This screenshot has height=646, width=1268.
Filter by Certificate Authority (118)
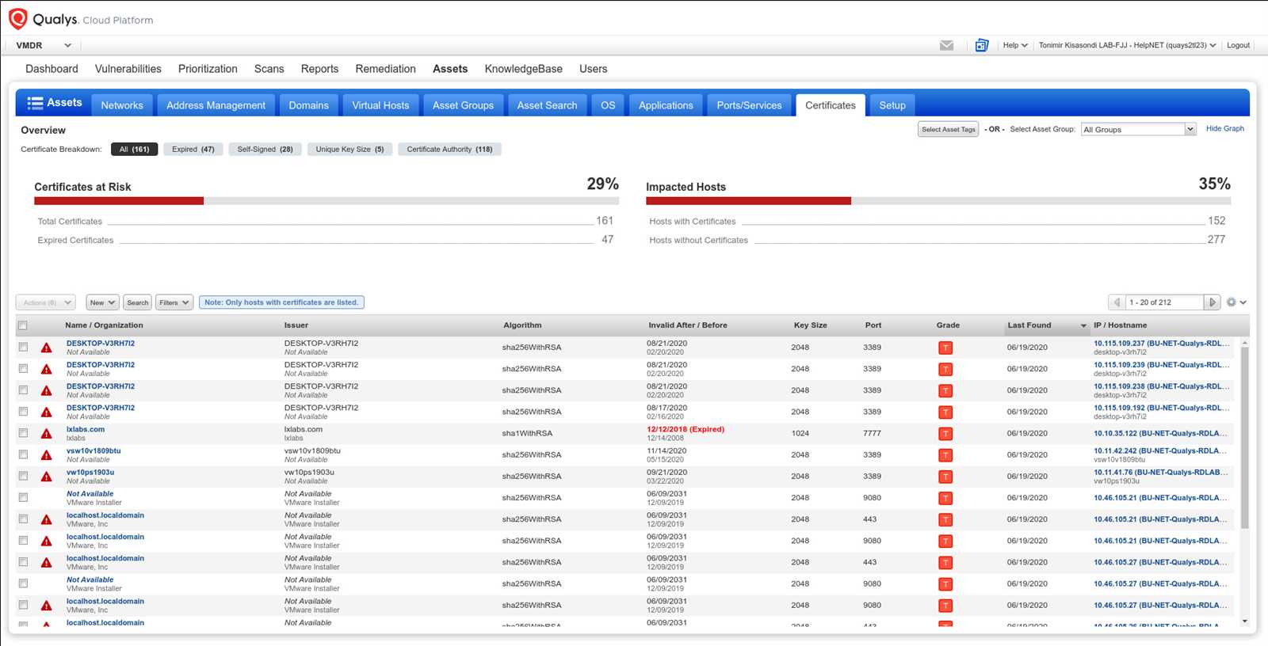point(449,149)
